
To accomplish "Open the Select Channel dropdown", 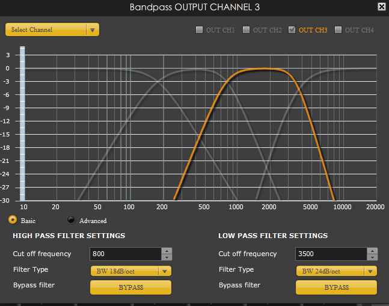I will click(52, 29).
